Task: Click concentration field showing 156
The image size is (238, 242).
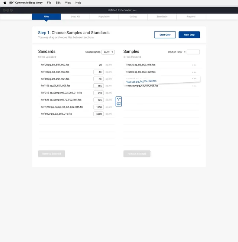Action: pyautogui.click(x=99, y=86)
